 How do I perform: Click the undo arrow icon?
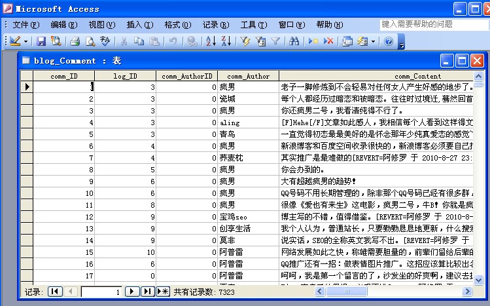173,41
